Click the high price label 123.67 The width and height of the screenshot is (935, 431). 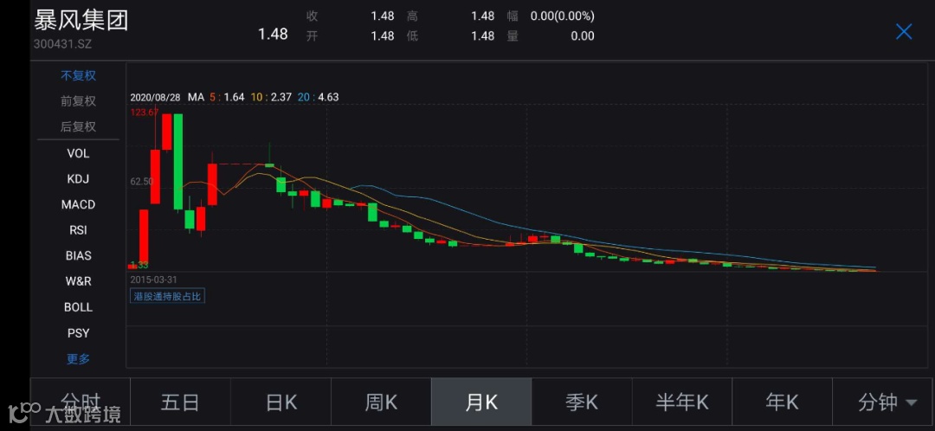coord(145,112)
